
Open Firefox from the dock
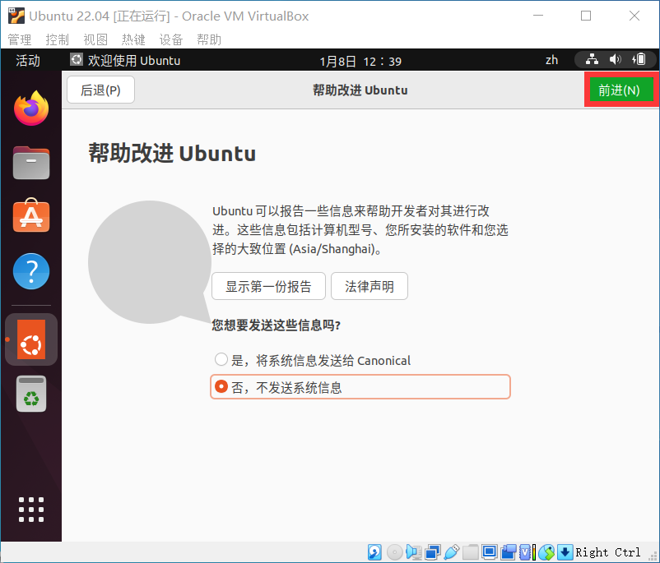[x=30, y=108]
